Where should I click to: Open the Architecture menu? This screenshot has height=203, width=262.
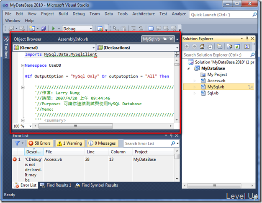[144, 14]
